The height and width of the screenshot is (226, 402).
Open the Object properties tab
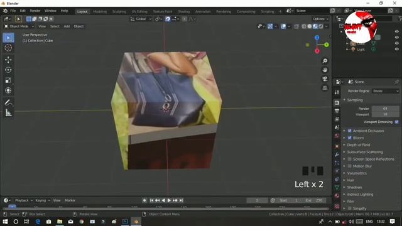pos(337,146)
